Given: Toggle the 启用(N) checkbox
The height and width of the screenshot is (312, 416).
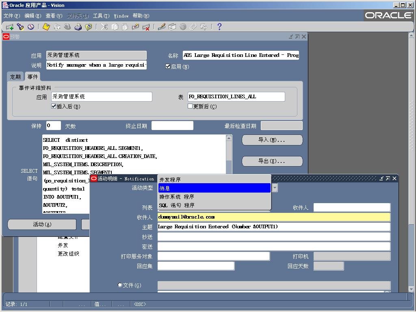Looking at the screenshot, I should coord(168,66).
